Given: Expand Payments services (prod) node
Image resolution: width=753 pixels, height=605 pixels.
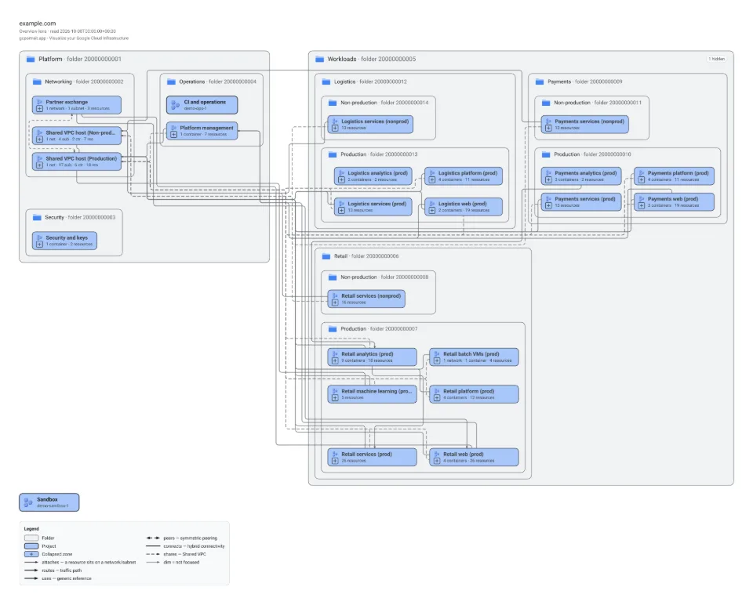Looking at the screenshot, I should 548,205.
